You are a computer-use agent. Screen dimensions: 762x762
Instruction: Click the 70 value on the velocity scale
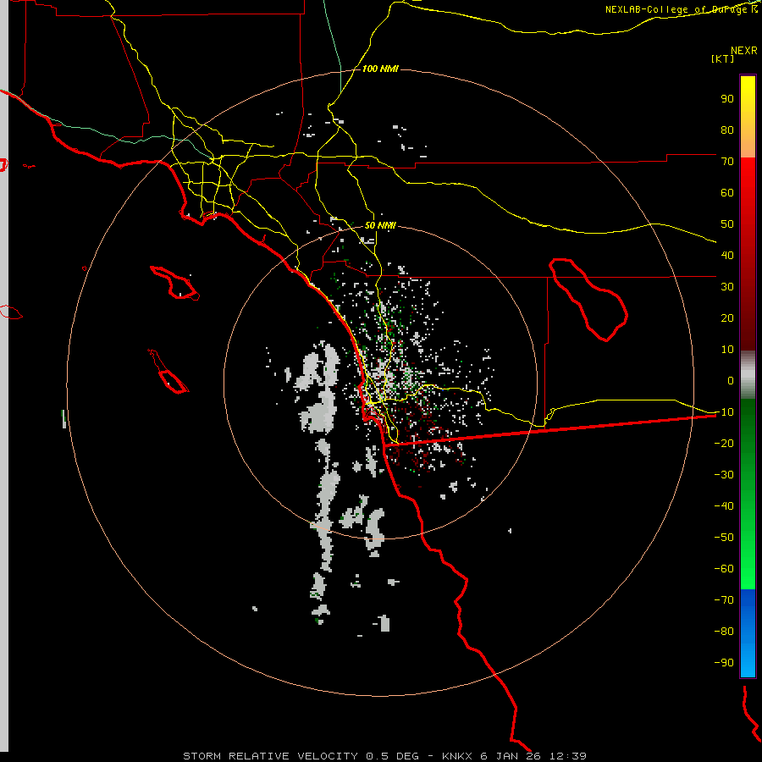point(727,162)
